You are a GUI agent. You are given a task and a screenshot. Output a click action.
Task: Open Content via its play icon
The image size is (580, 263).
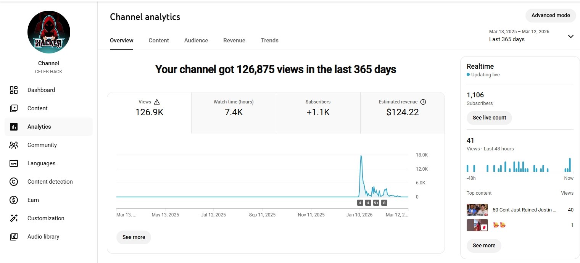pyautogui.click(x=14, y=108)
